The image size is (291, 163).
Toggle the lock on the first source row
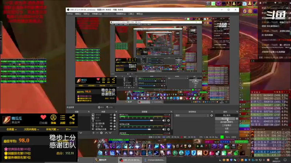[115, 115]
